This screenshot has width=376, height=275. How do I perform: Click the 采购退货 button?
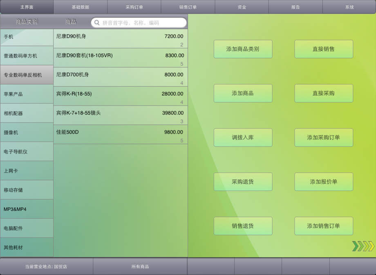(243, 182)
